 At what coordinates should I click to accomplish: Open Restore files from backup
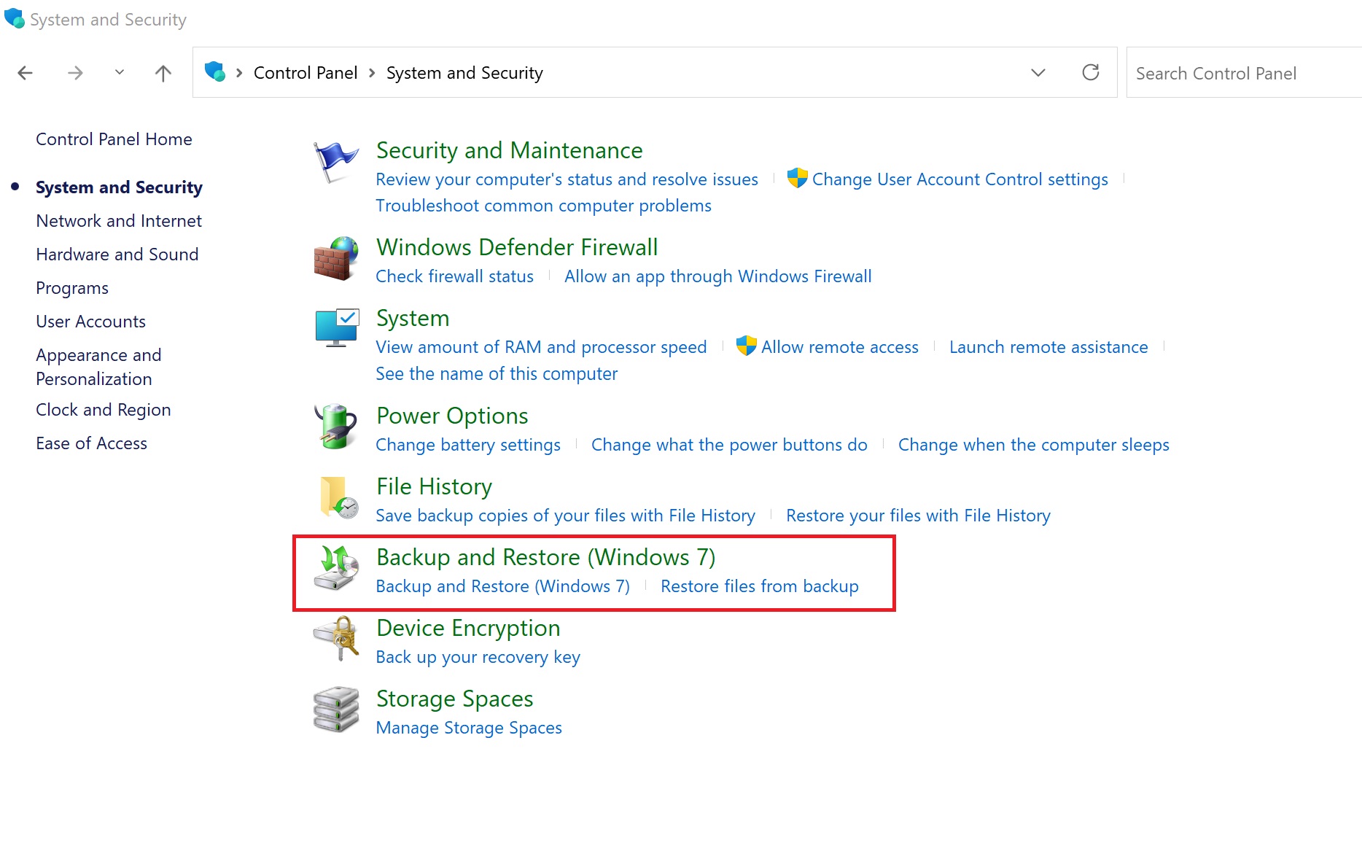click(760, 586)
